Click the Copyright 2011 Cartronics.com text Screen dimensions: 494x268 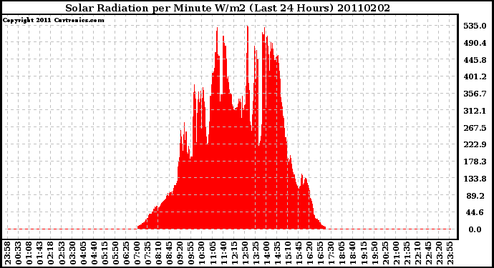click(x=54, y=21)
